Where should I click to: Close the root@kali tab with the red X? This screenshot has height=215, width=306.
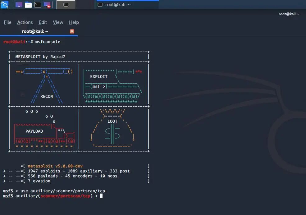(x=72, y=31)
